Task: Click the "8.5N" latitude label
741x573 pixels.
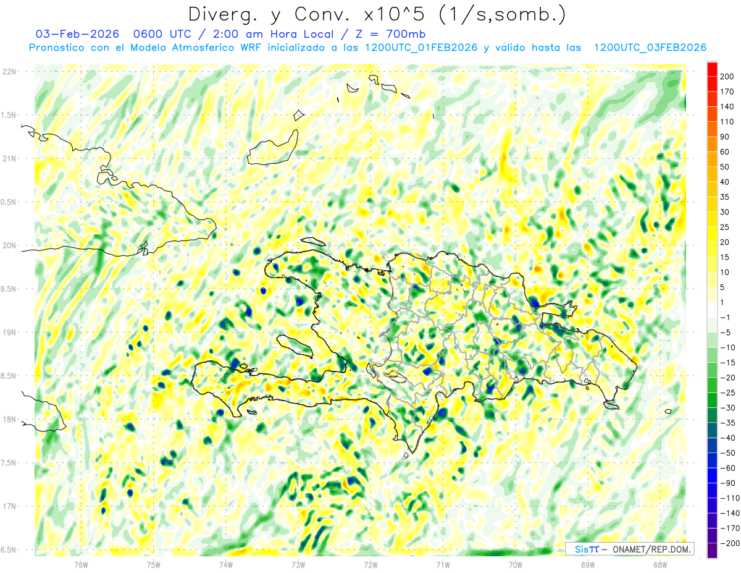Action: (x=9, y=376)
